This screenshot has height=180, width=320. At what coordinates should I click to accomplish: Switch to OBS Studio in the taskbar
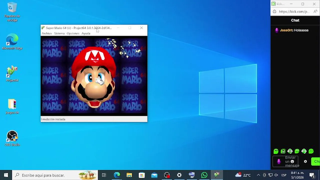(x=167, y=175)
